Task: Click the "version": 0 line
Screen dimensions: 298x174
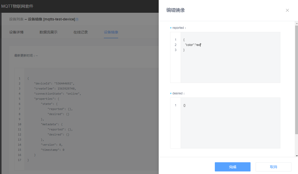Action: pyautogui.click(x=52, y=145)
